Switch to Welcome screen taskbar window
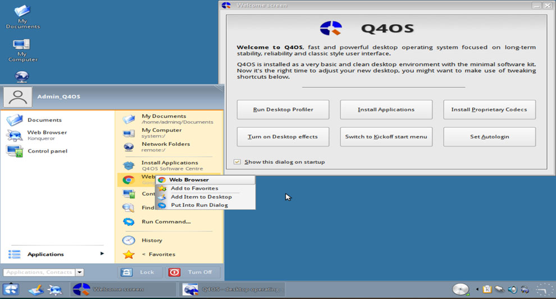556x299 pixels. point(122,289)
